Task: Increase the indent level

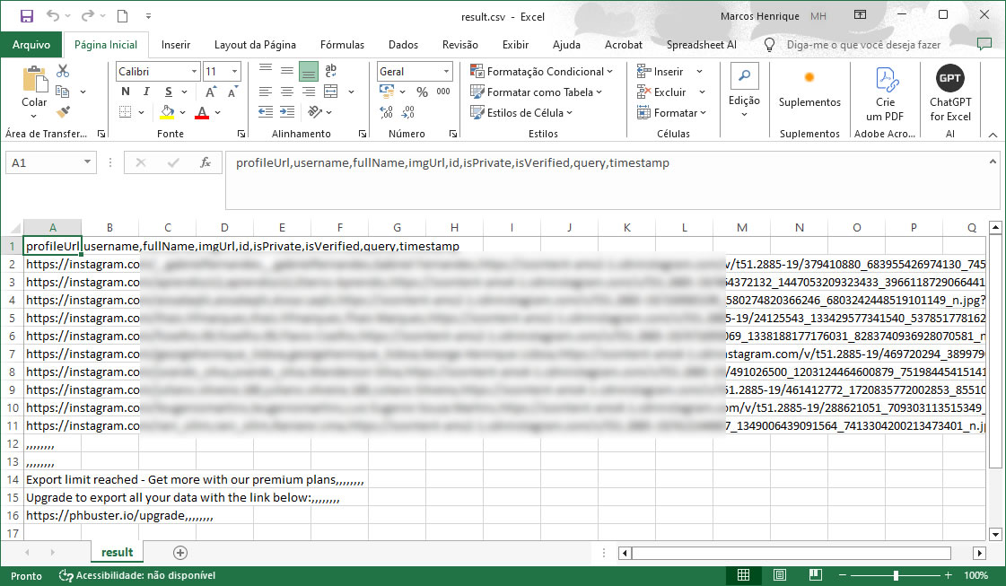Action: 287,112
